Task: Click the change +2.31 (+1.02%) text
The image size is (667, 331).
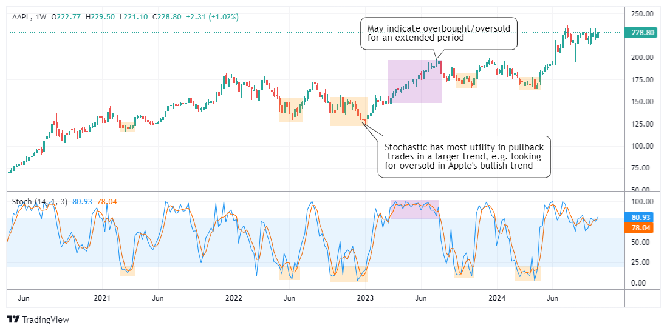Action: coord(212,17)
